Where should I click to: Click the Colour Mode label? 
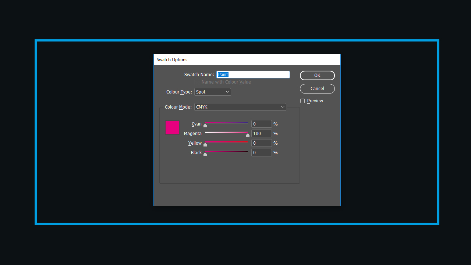(178, 107)
